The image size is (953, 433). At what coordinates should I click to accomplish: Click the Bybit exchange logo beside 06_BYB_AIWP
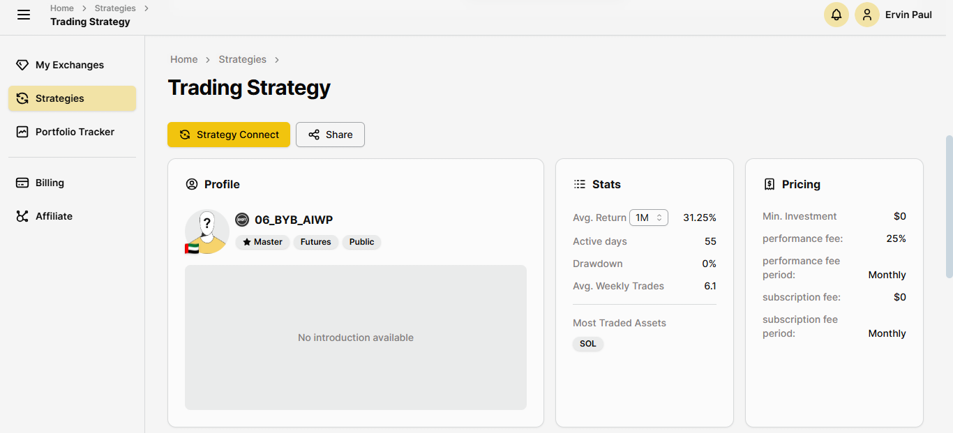[x=242, y=220]
